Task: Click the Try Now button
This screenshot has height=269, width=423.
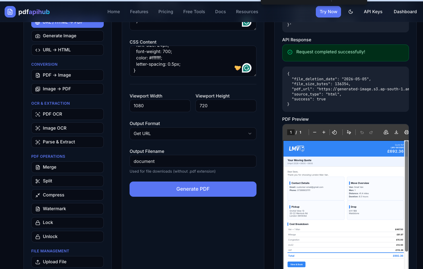Action: tap(328, 12)
